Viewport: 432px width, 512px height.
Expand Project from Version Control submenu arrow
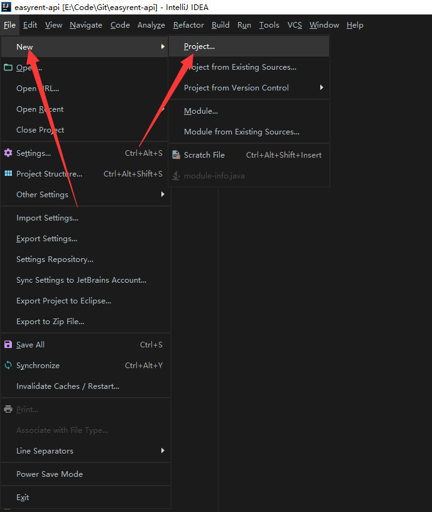point(321,87)
